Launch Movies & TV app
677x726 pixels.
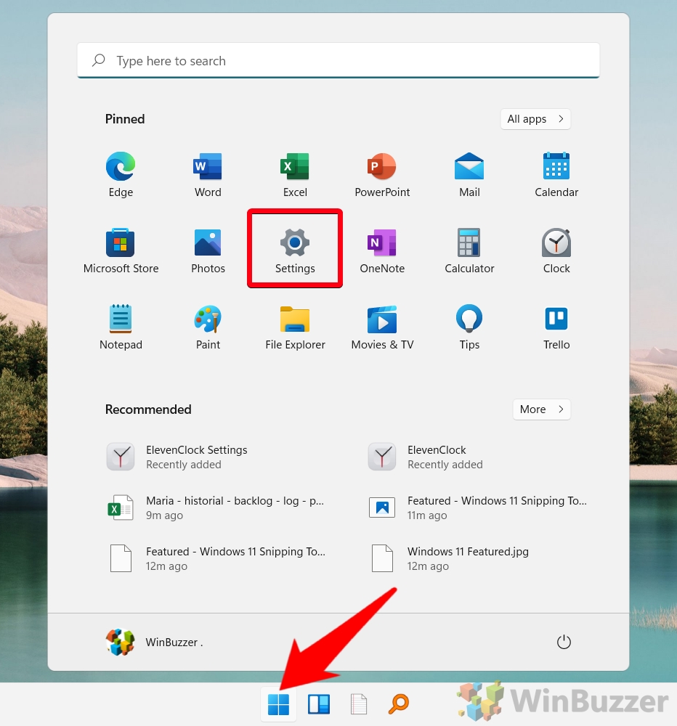click(382, 327)
